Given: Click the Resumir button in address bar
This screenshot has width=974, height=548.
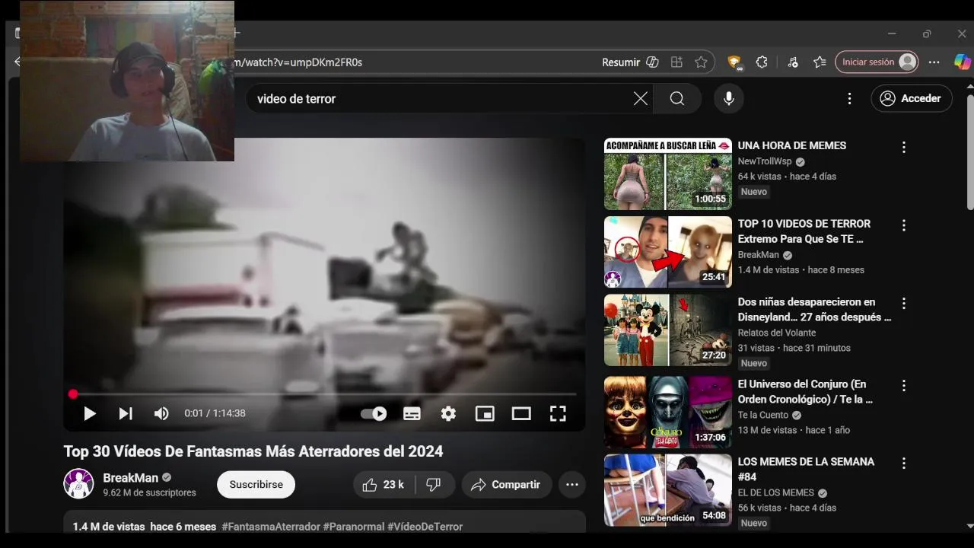Looking at the screenshot, I should [621, 62].
